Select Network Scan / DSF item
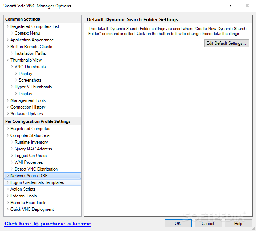Screen dimensions: 256x231 point(43,176)
